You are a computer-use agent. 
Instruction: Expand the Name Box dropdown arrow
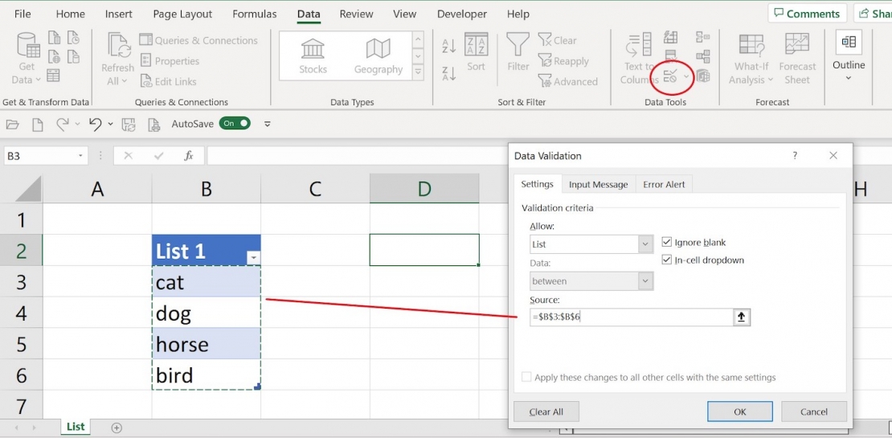[x=80, y=156]
